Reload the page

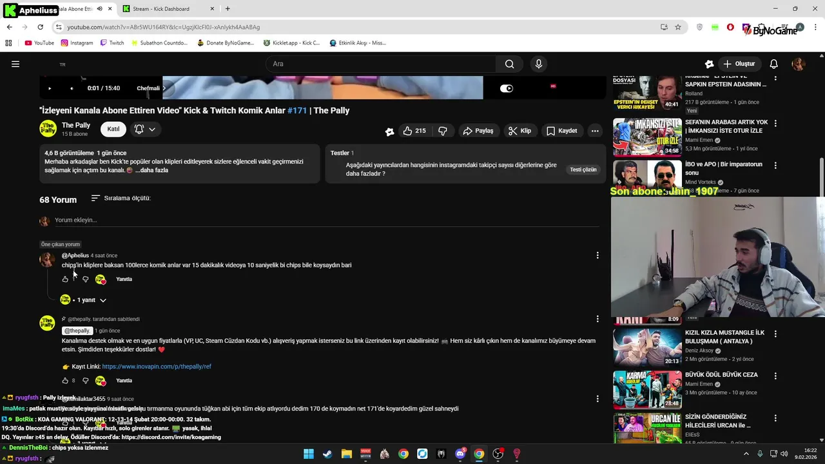pyautogui.click(x=40, y=27)
